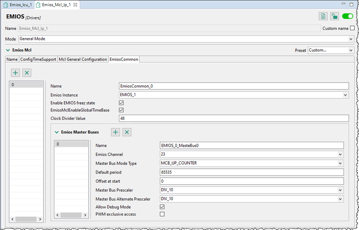The height and width of the screenshot is (230, 359).
Task: Select row 0 in Master Buses list
Action: tap(71, 144)
